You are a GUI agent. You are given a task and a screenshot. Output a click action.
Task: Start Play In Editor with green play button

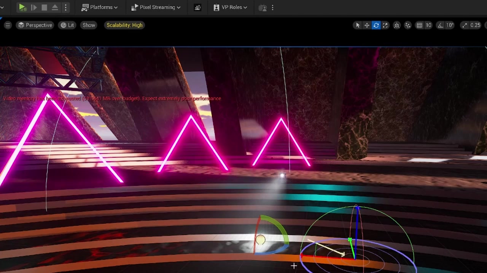(x=22, y=7)
